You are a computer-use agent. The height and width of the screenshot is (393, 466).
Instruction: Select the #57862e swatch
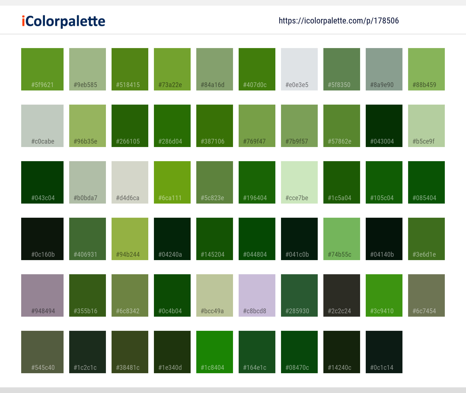pos(342,126)
